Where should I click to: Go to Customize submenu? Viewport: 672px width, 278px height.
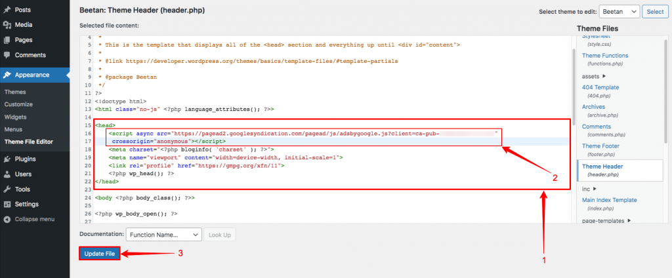pyautogui.click(x=18, y=104)
